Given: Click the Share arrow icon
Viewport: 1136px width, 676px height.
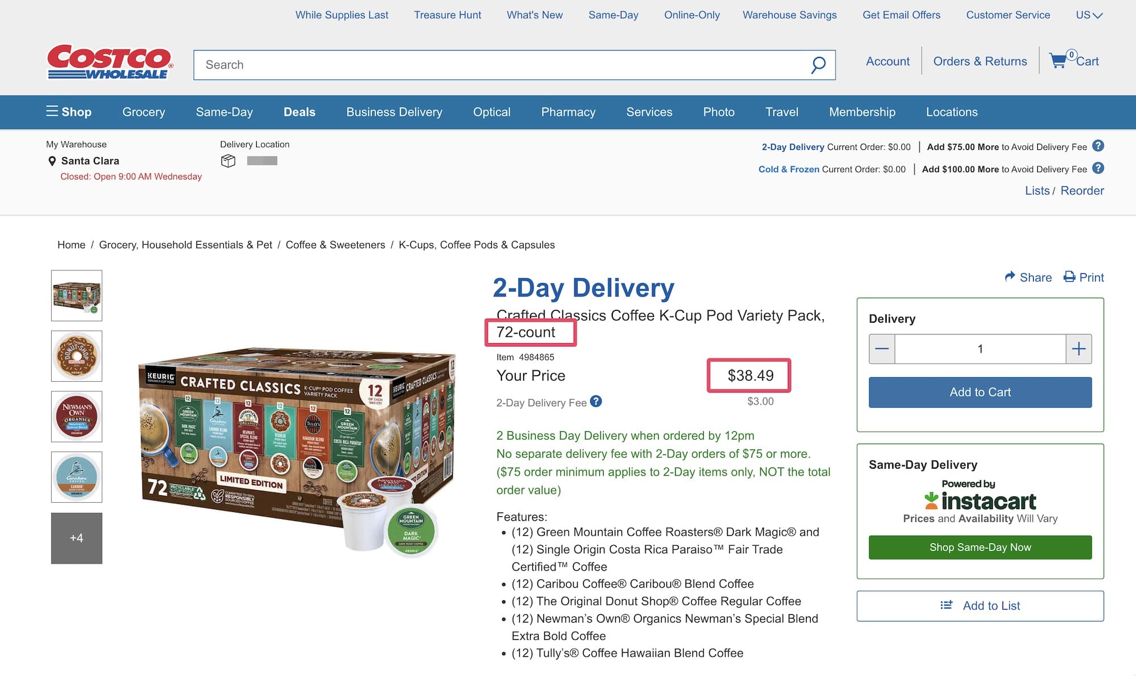Looking at the screenshot, I should coord(1010,277).
